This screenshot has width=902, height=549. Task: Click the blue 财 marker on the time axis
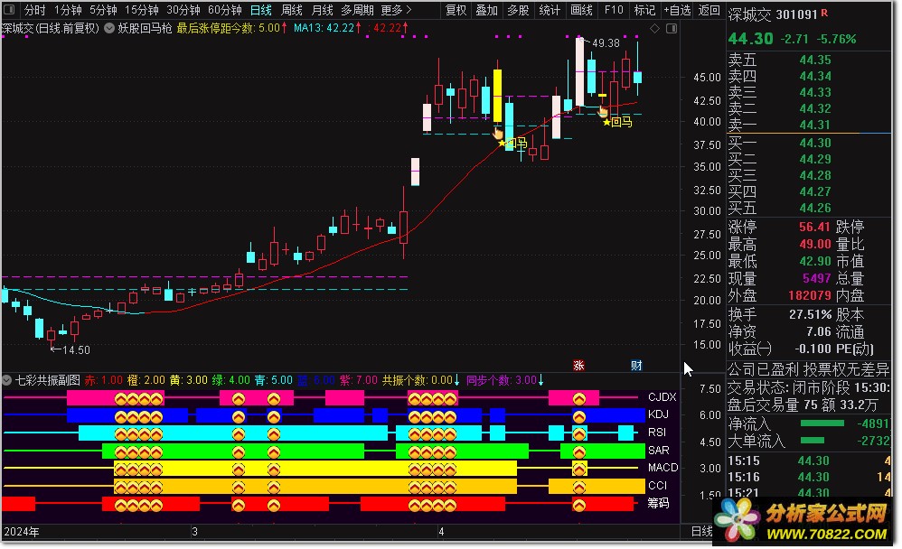tap(636, 365)
